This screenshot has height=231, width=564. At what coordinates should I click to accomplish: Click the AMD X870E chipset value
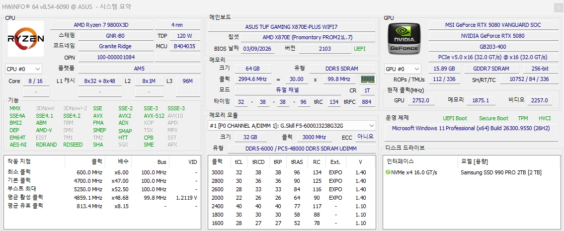pyautogui.click(x=308, y=37)
